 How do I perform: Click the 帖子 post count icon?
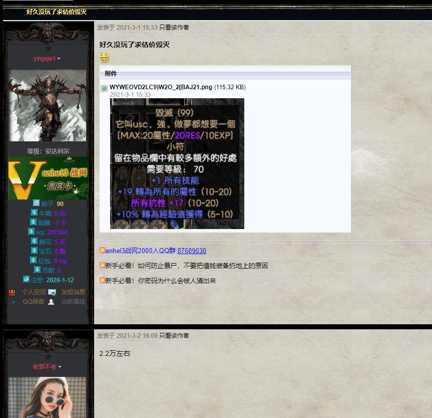click(36, 203)
